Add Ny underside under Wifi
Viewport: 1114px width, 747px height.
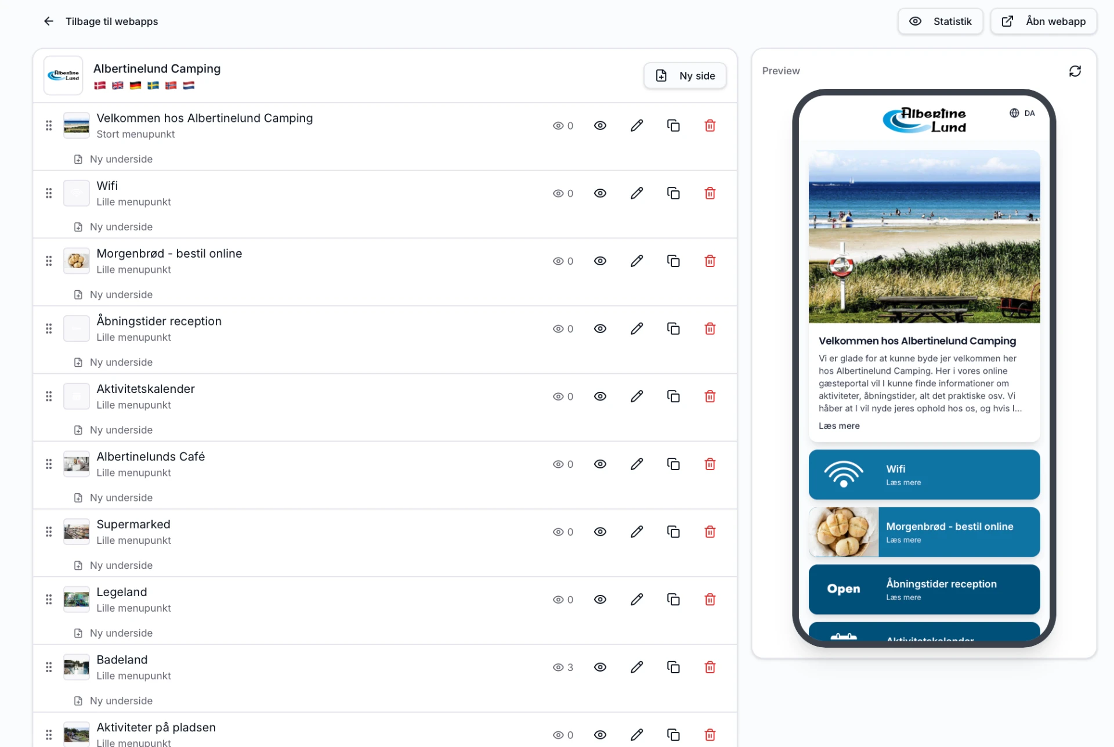pyautogui.click(x=113, y=227)
